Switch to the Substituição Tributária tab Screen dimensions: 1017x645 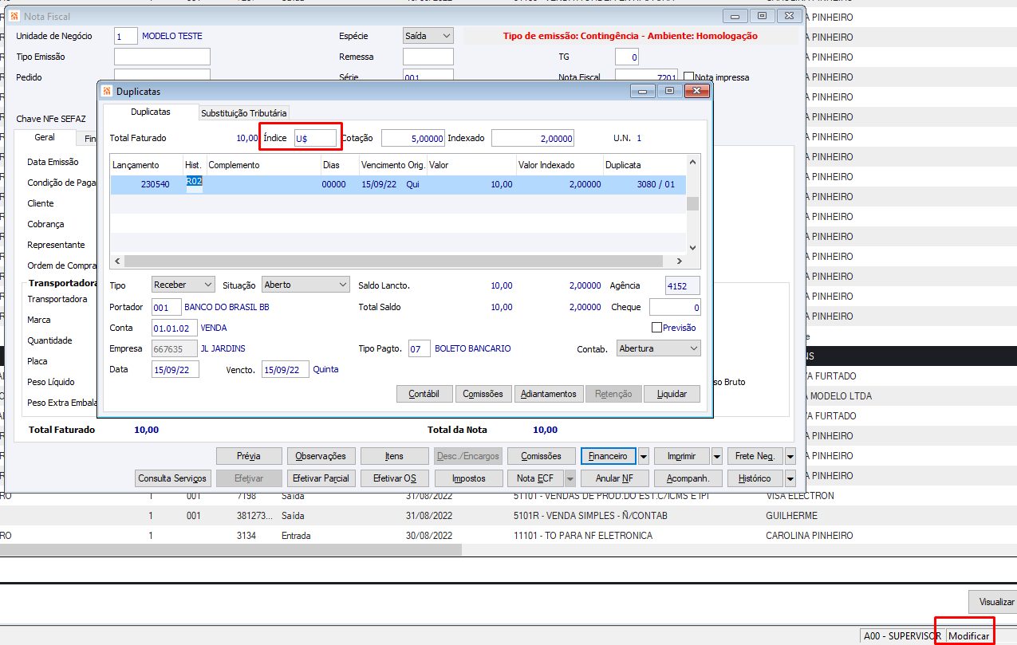pos(243,113)
